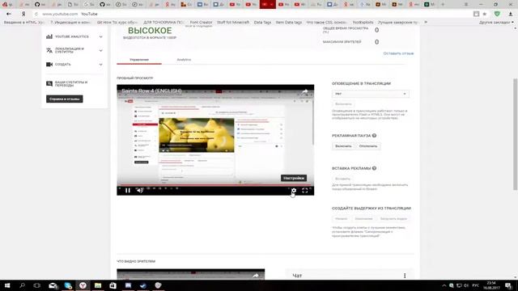
Task: Click the share arrow on the viewers' video
Action: point(256,276)
